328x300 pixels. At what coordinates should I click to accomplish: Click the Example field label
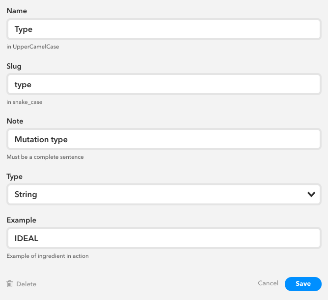[22, 221]
